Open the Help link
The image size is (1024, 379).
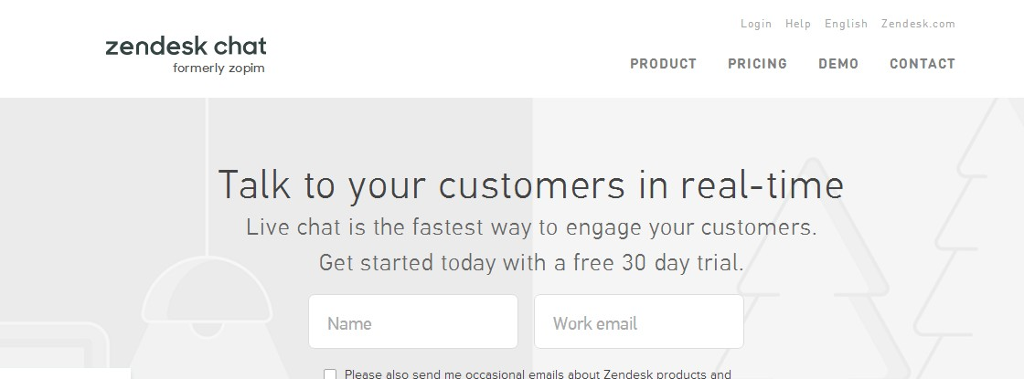pos(797,24)
